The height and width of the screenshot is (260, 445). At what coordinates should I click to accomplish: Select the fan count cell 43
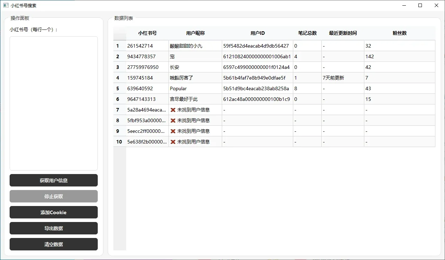[x=400, y=88]
